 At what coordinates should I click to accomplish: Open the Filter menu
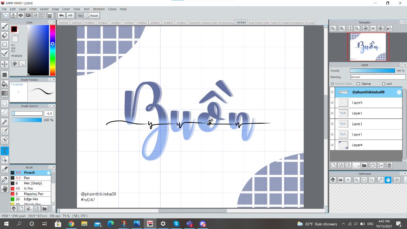(33, 9)
